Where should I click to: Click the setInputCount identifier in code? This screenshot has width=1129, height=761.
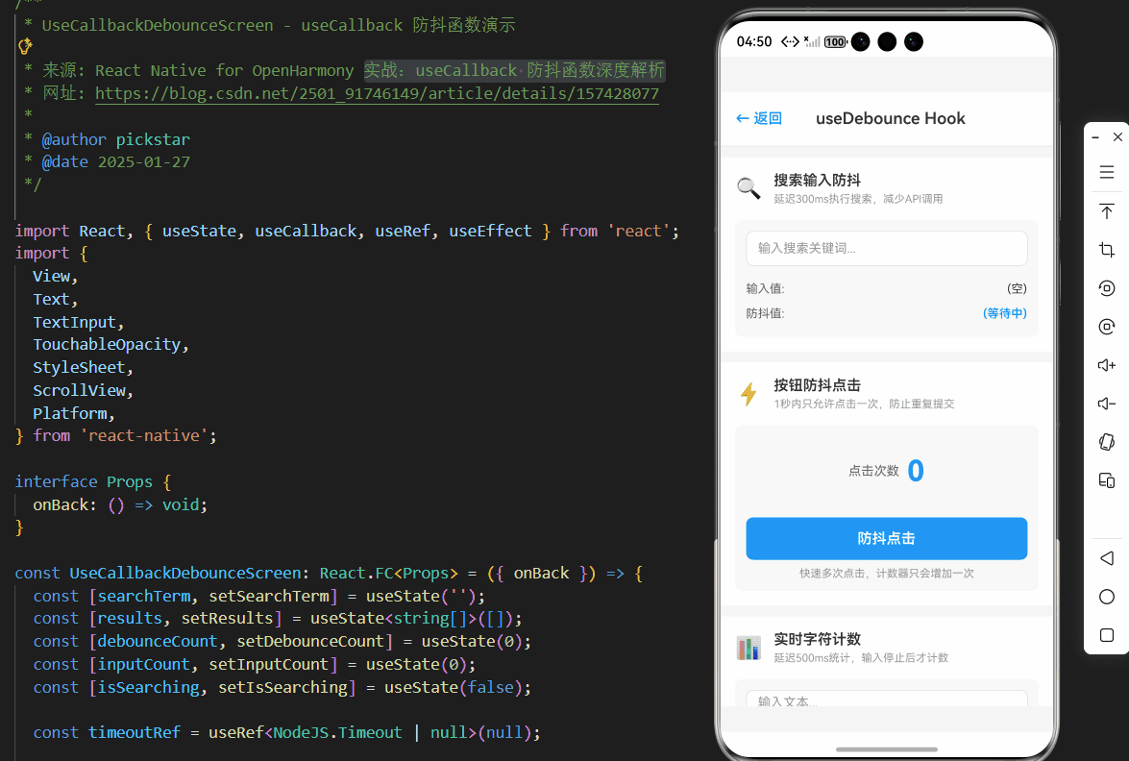[x=269, y=665]
